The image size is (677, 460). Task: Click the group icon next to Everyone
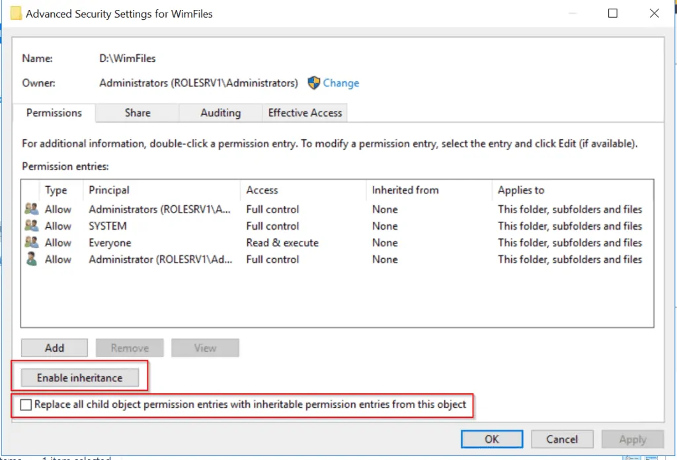[x=29, y=242]
